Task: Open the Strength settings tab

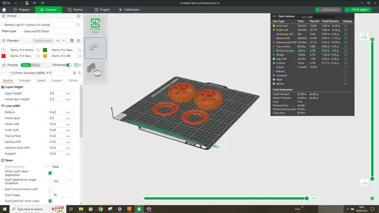Action: click(25, 80)
